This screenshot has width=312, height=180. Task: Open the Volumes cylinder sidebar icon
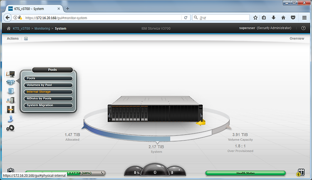[11, 91]
